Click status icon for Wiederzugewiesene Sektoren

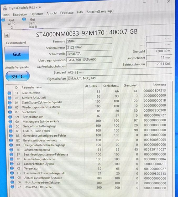pos(10,107)
